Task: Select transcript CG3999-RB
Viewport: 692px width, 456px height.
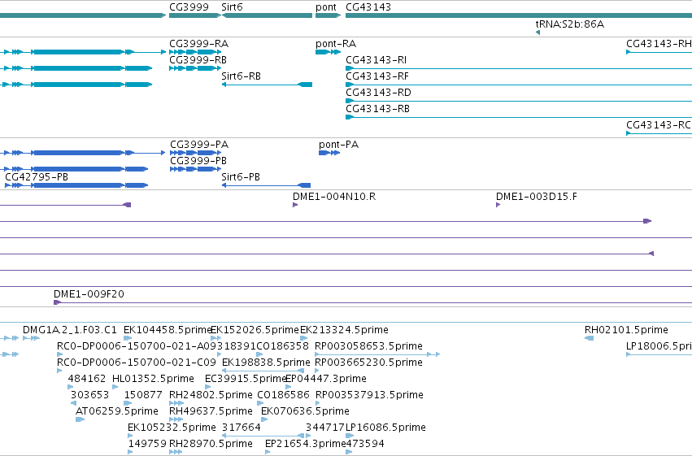Action: [x=198, y=60]
